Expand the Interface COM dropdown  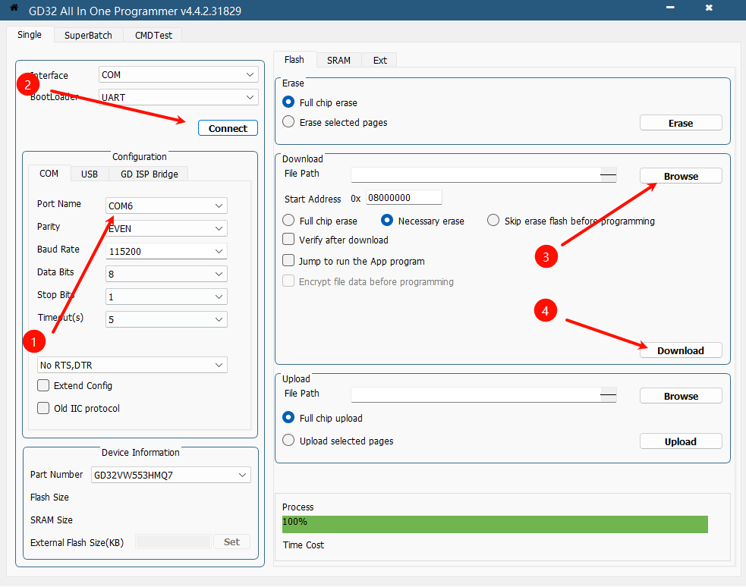tap(178, 75)
